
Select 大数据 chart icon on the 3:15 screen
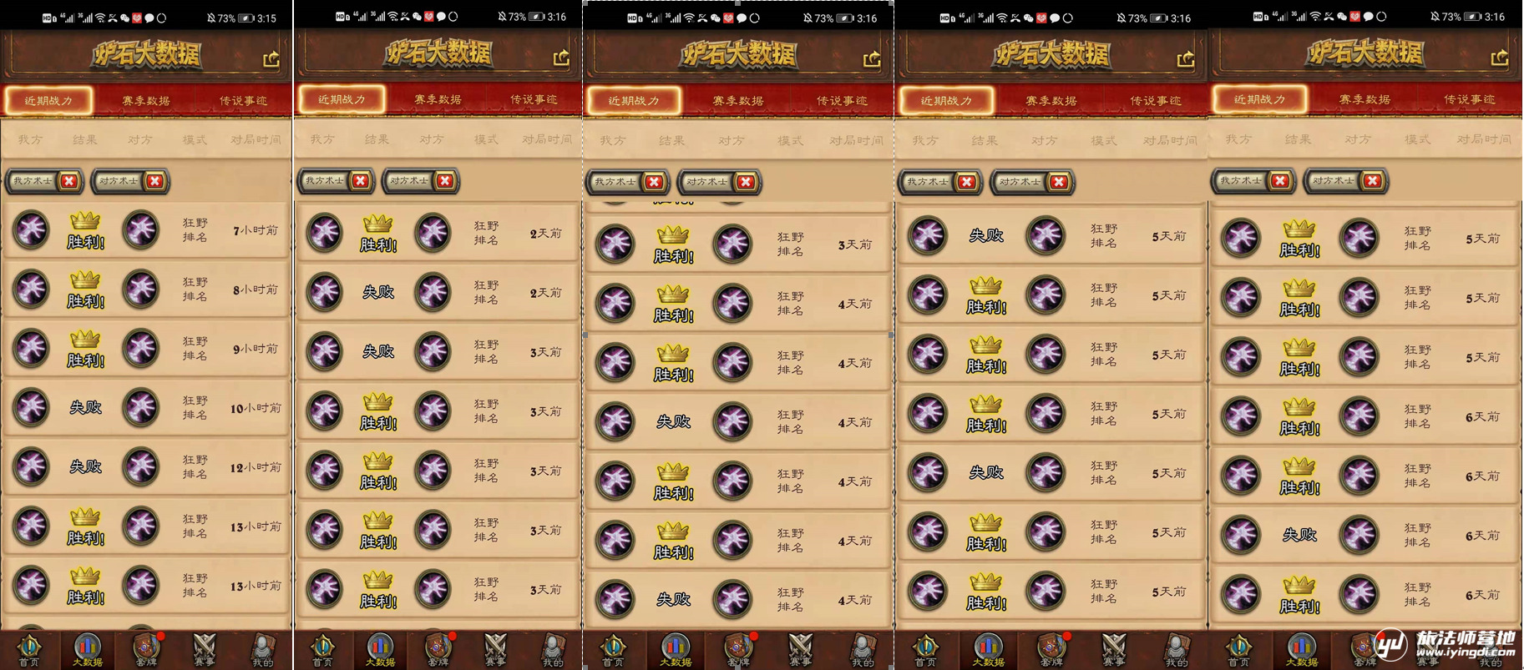88,650
